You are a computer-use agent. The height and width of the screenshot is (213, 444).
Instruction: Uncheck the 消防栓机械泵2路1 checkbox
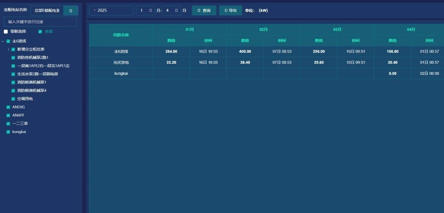(x=13, y=58)
